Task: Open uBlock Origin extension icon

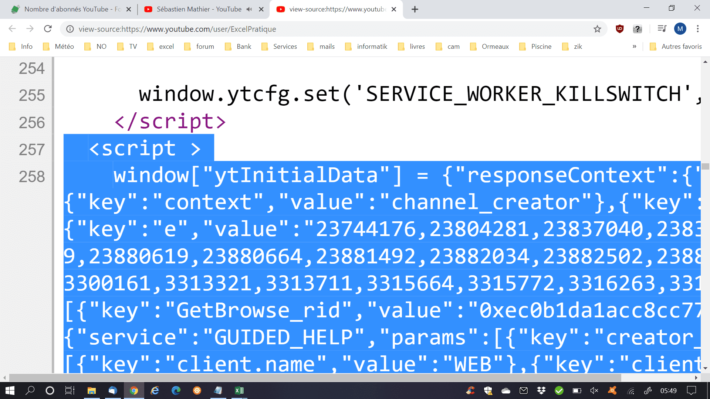Action: click(x=620, y=29)
